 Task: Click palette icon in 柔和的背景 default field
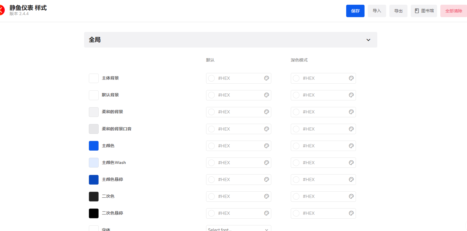point(267,112)
